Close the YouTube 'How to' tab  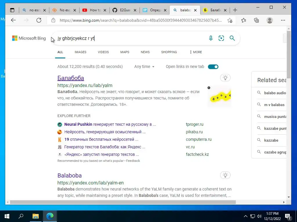[x=105, y=10]
